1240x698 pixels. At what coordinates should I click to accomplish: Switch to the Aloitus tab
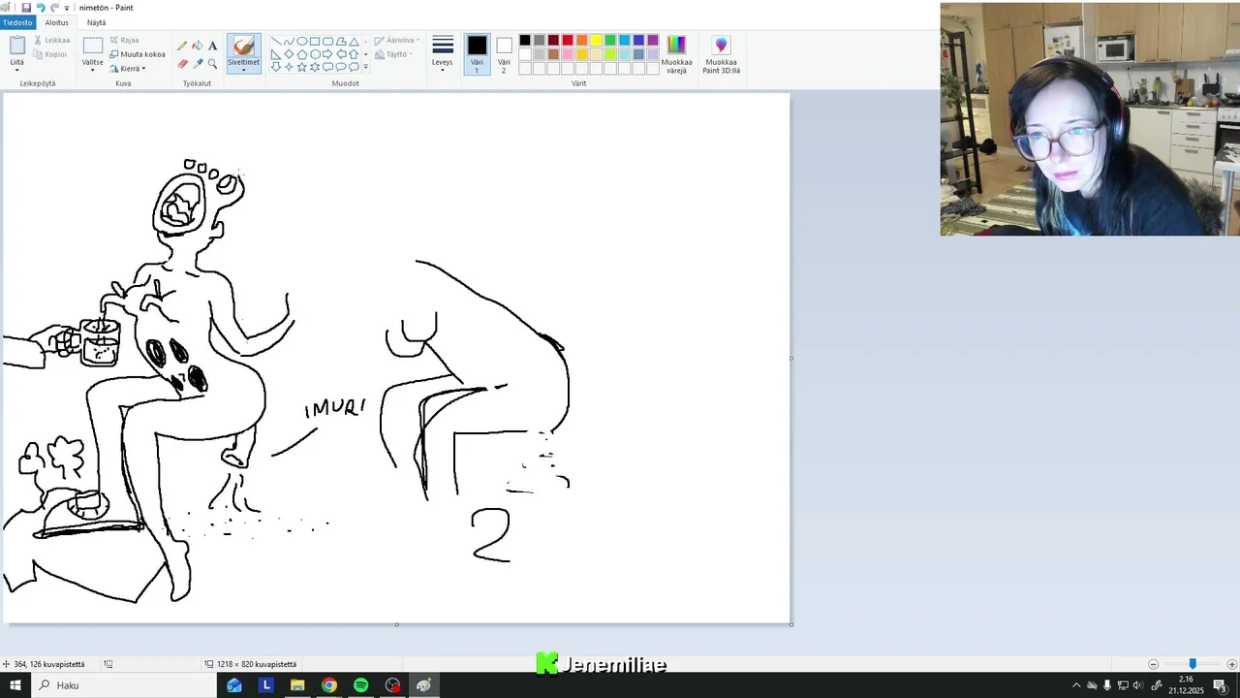57,22
